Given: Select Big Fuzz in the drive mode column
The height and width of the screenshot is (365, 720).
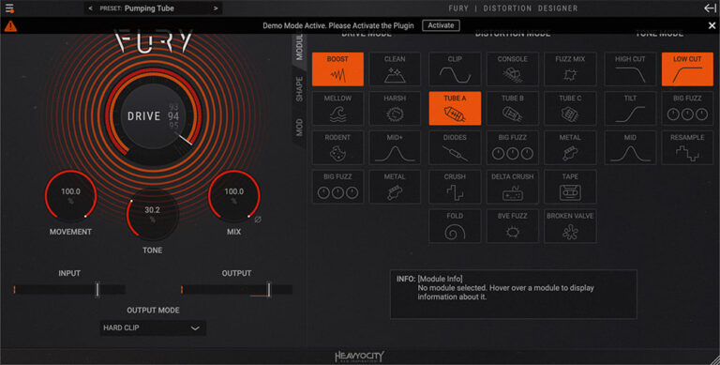Looking at the screenshot, I should click(337, 187).
